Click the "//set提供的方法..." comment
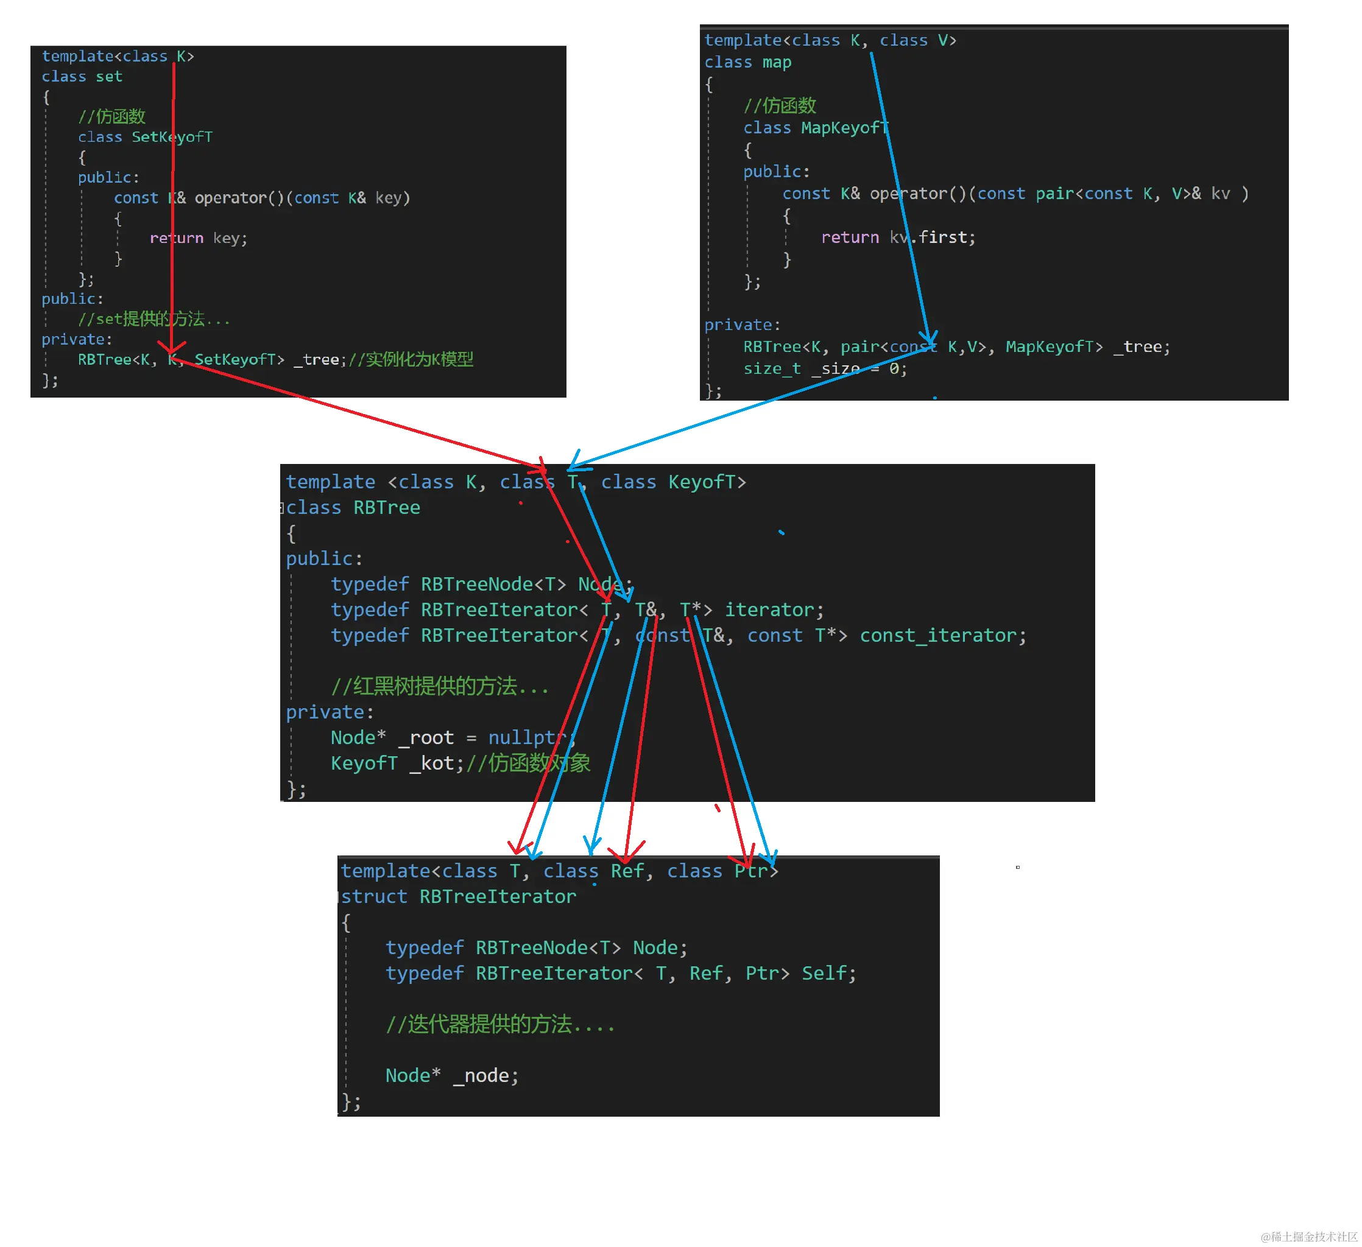 click(154, 319)
